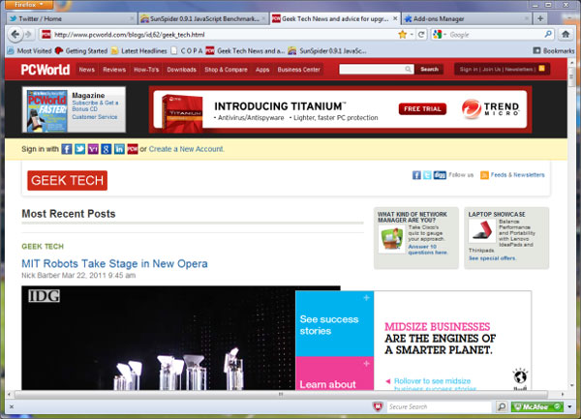
Task: Click the GEEK TECH red banner
Action: (67, 180)
